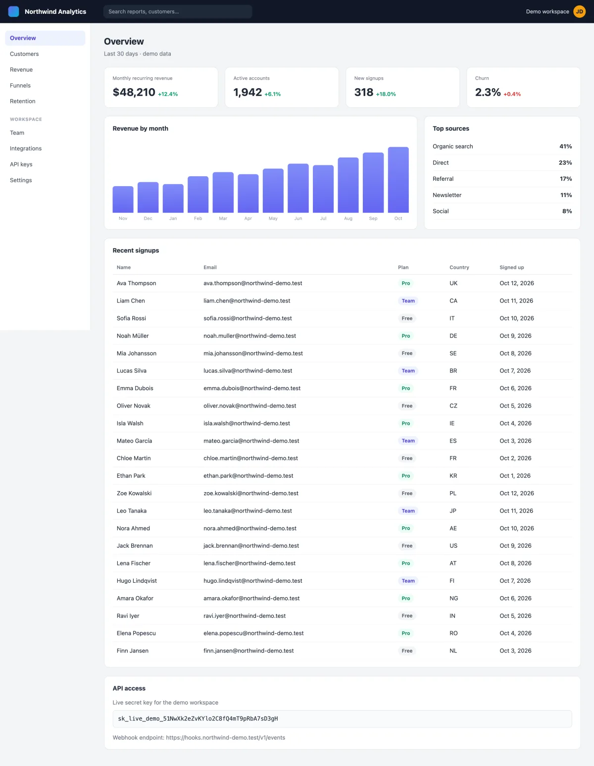Click Sofia Rossi's Free plan badge
Image resolution: width=594 pixels, height=766 pixels.
[x=407, y=318]
